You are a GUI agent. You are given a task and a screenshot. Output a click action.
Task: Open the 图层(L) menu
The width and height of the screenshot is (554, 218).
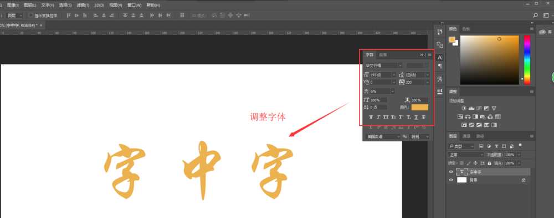click(x=30, y=6)
